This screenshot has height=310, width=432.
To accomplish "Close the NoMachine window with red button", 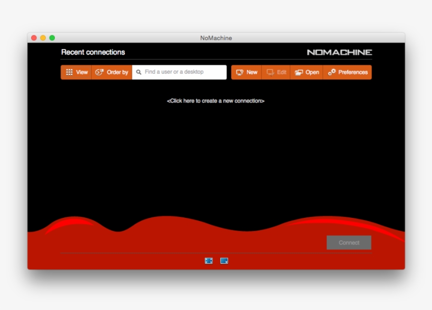I will click(x=34, y=38).
